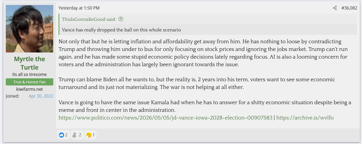
Task: Click the share icon beside post #36,082
Action: pyautogui.click(x=335, y=8)
